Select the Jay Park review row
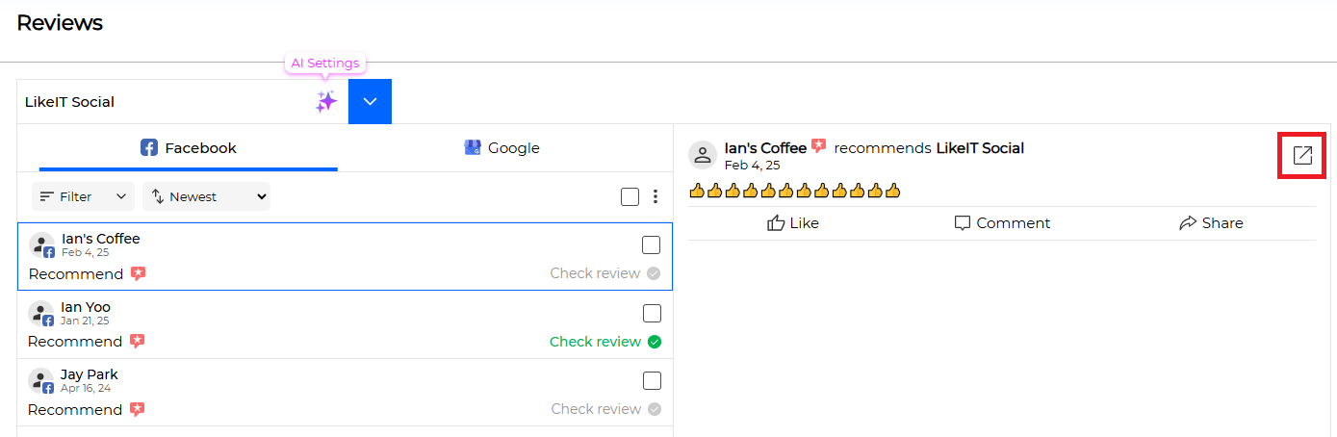Viewport: 1337px width, 437px height. coord(345,392)
